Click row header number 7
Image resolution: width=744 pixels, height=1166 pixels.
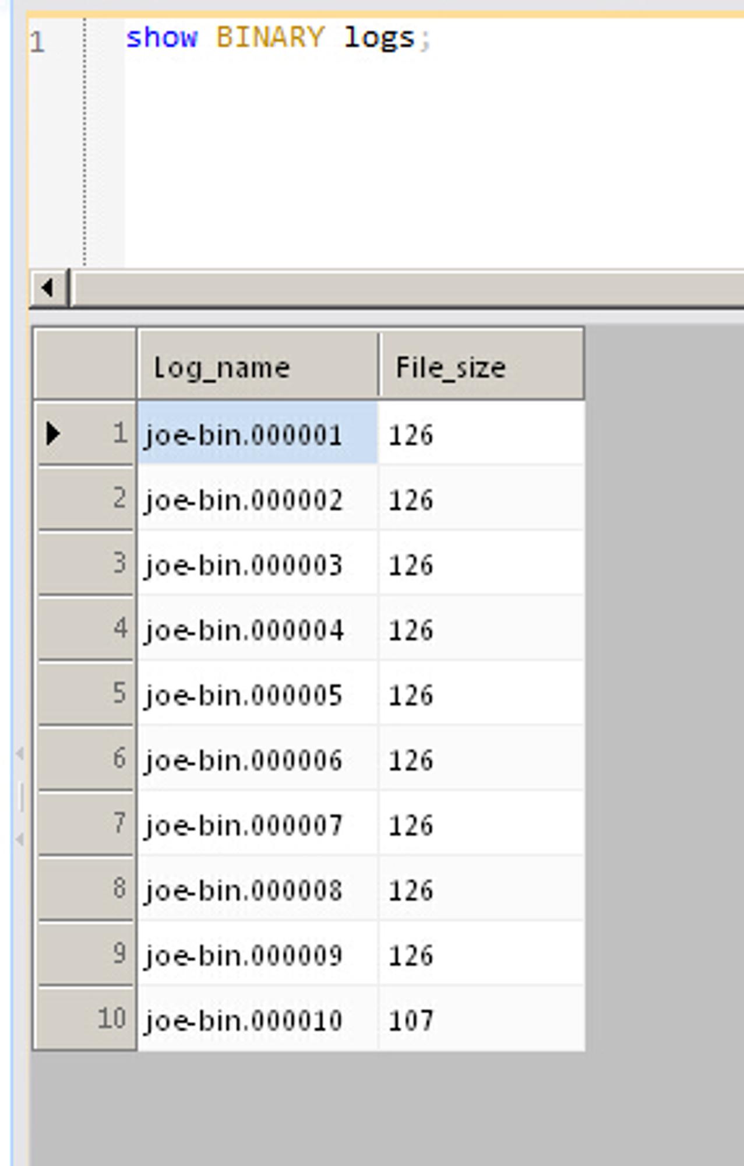[86, 824]
